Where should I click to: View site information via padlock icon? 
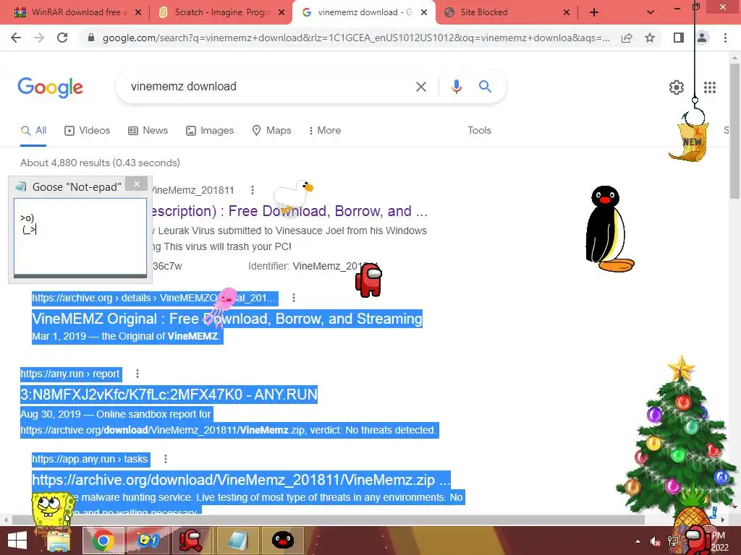pyautogui.click(x=91, y=38)
